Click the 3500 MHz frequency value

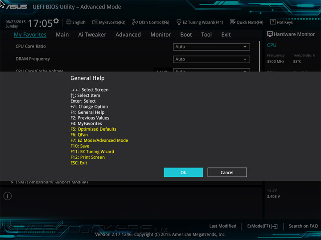click(x=276, y=61)
